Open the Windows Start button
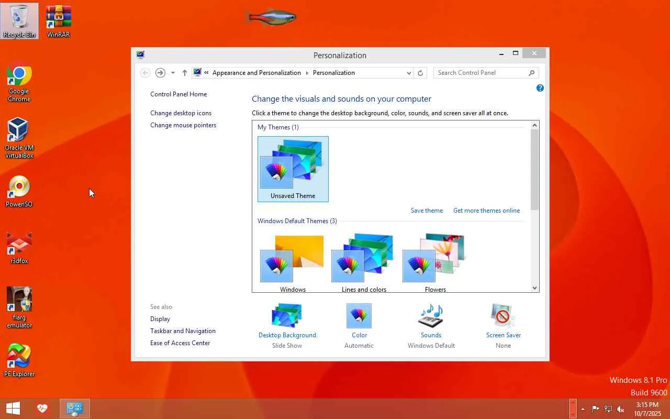The width and height of the screenshot is (670, 419). point(13,409)
